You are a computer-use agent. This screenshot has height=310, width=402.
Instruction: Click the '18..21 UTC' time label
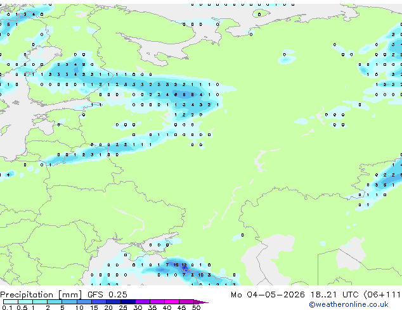335,295
